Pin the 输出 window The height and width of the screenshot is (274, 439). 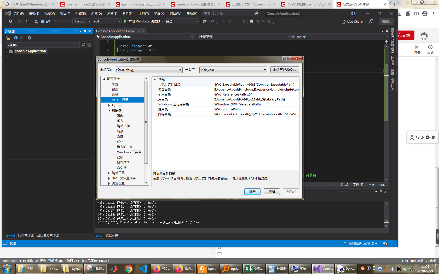tap(381, 192)
